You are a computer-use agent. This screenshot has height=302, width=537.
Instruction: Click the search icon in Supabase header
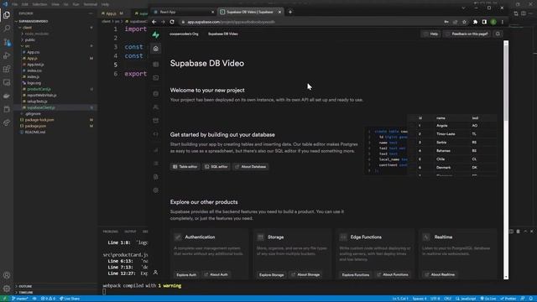point(498,34)
